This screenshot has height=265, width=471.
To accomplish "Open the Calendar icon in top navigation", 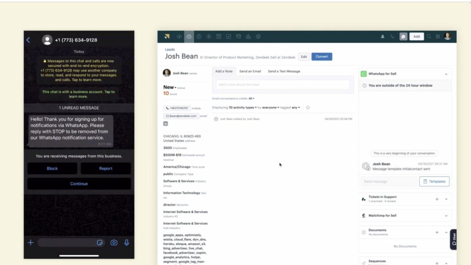I will tap(218, 37).
